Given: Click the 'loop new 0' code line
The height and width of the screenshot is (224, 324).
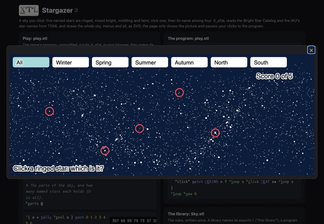Looking at the screenshot, I should [184, 194].
